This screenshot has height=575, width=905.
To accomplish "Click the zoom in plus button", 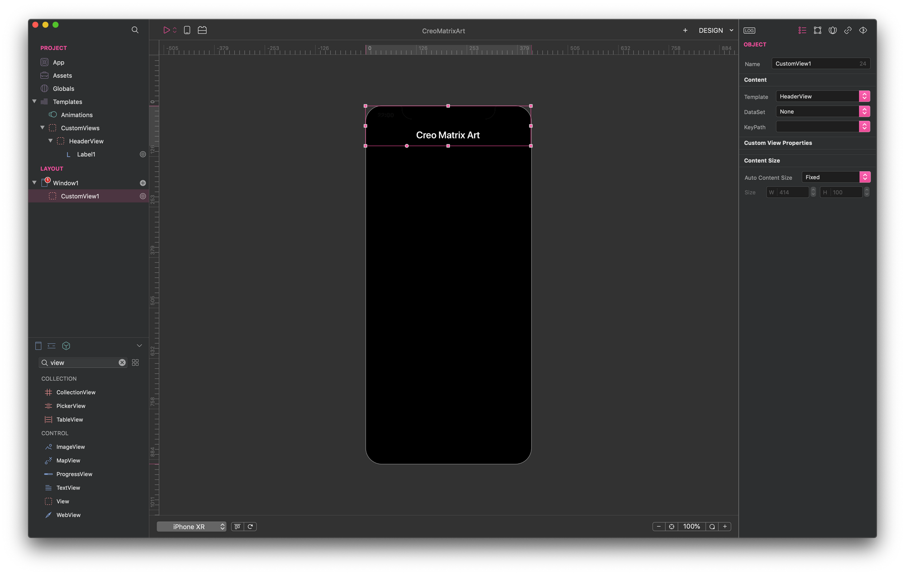I will click(x=725, y=527).
